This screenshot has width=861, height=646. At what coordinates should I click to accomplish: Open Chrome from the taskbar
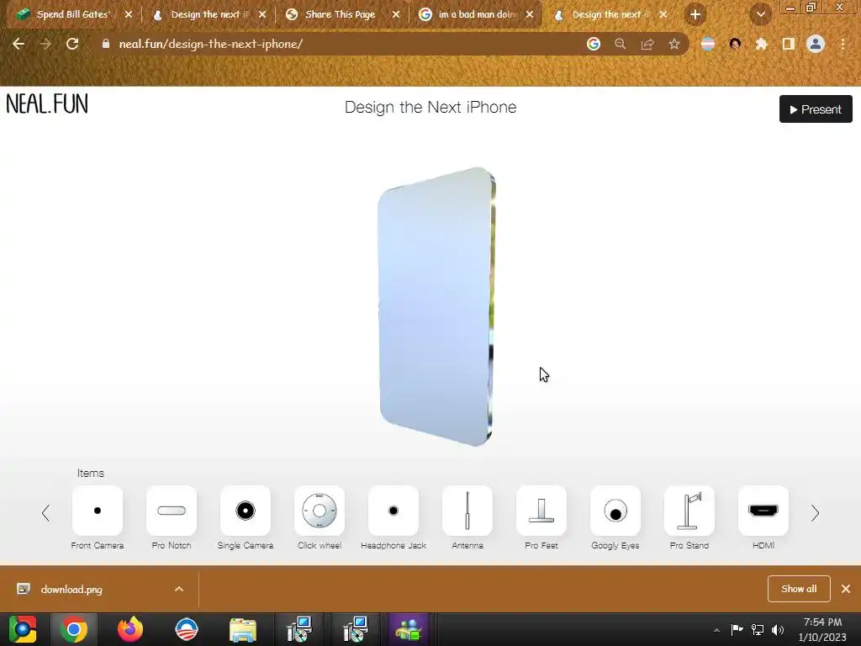pyautogui.click(x=74, y=629)
